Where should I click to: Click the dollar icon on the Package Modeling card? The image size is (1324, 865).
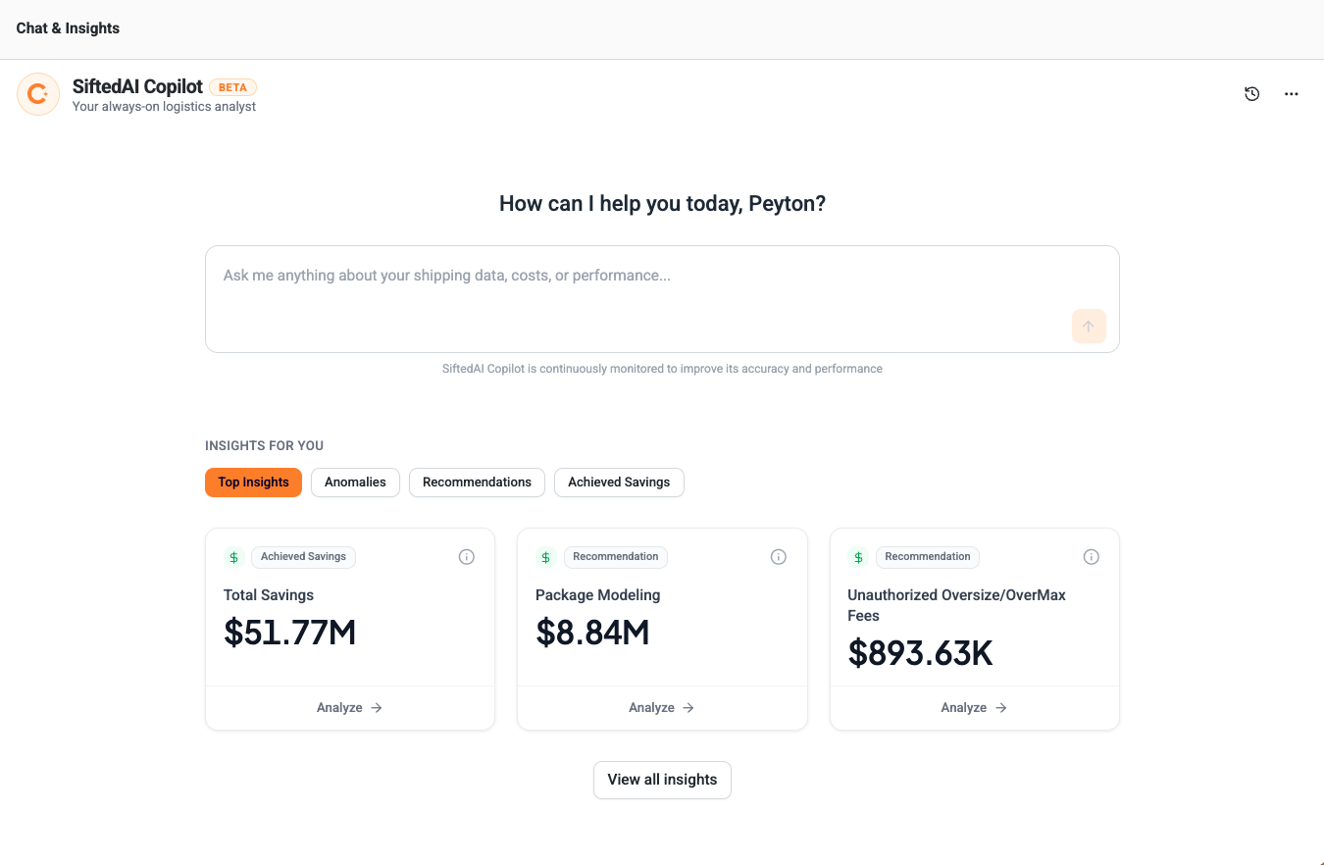pyautogui.click(x=546, y=557)
